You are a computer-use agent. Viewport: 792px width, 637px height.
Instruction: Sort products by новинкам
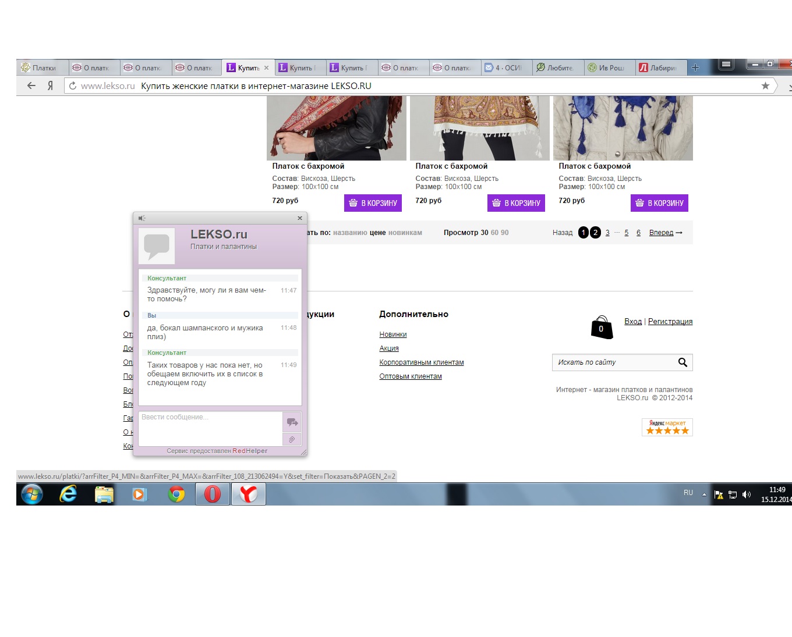405,233
